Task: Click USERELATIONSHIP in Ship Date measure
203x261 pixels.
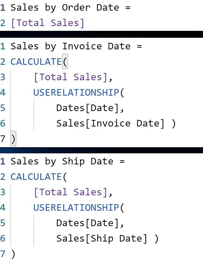Action: pyautogui.click(x=76, y=208)
